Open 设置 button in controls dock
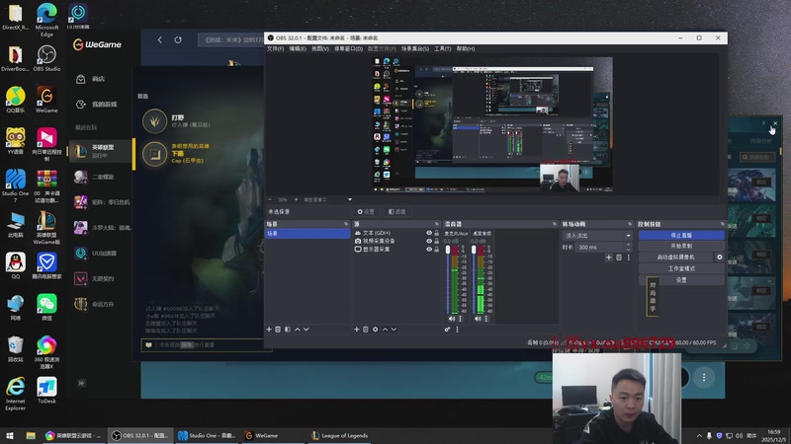The height and width of the screenshot is (444, 791). [x=681, y=280]
